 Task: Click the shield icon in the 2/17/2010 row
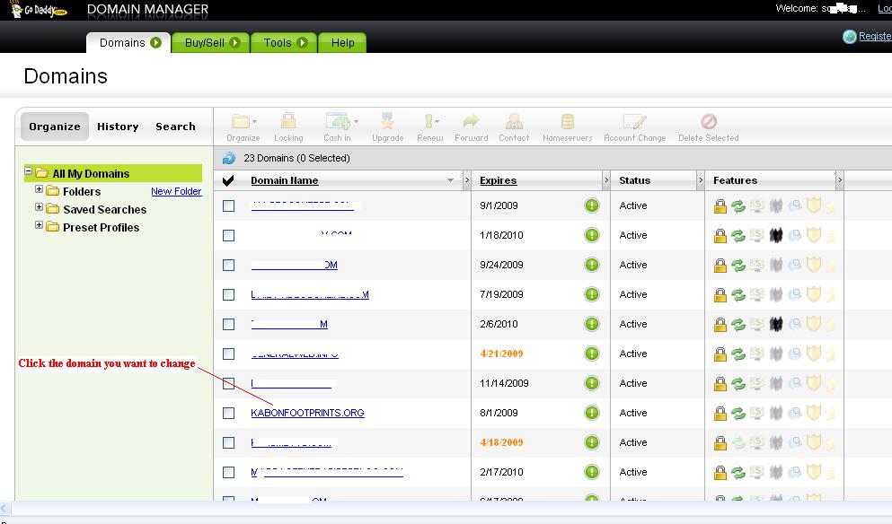(814, 472)
